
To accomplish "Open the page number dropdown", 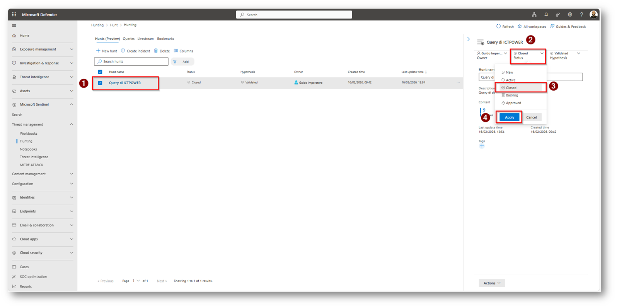I will coord(136,281).
